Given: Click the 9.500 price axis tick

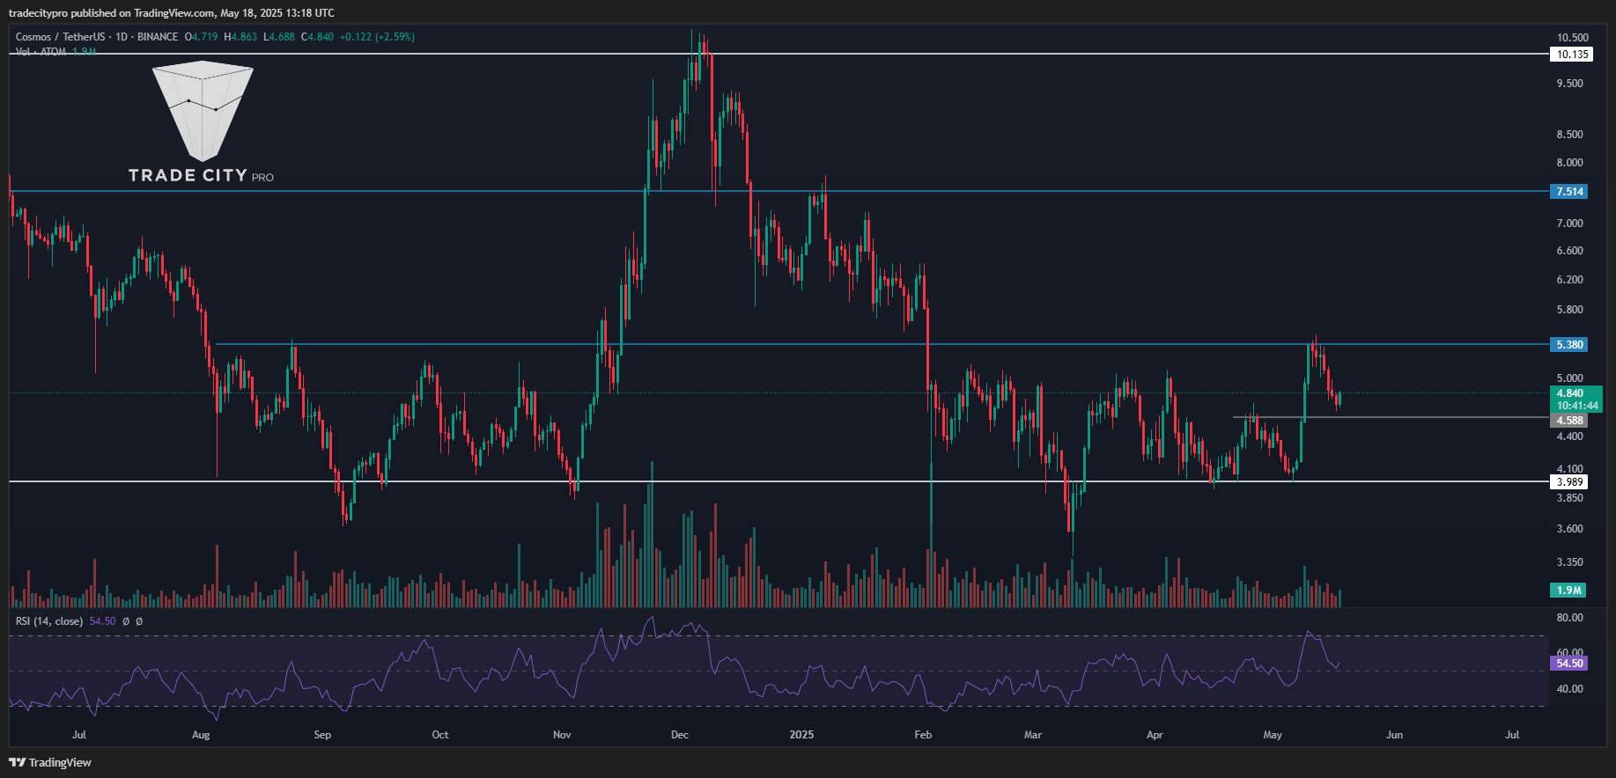Looking at the screenshot, I should click(1570, 84).
